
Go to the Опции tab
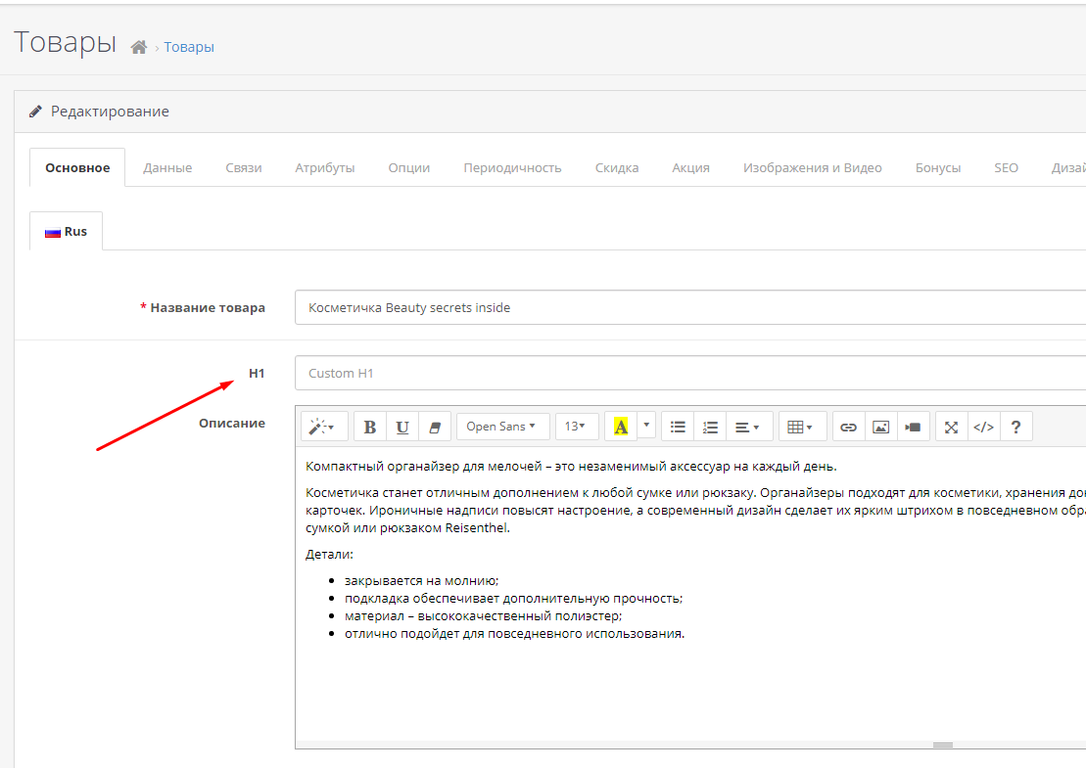(x=409, y=167)
